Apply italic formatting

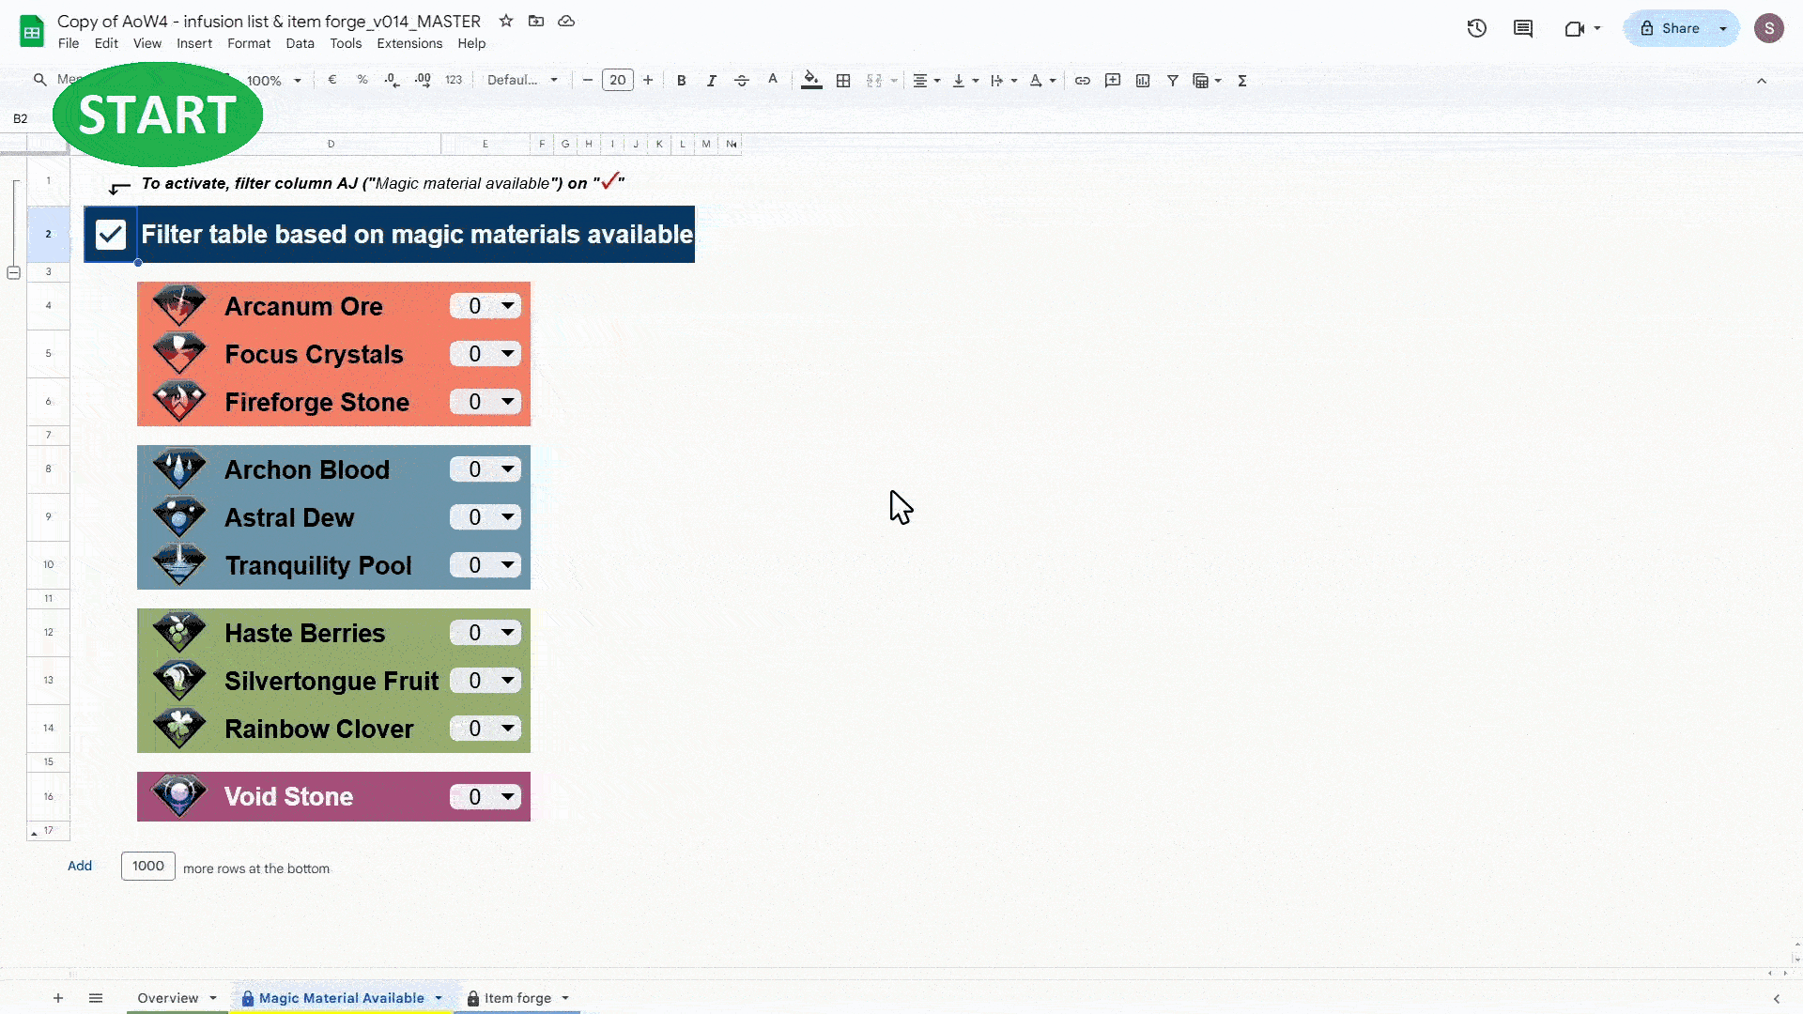(x=712, y=81)
